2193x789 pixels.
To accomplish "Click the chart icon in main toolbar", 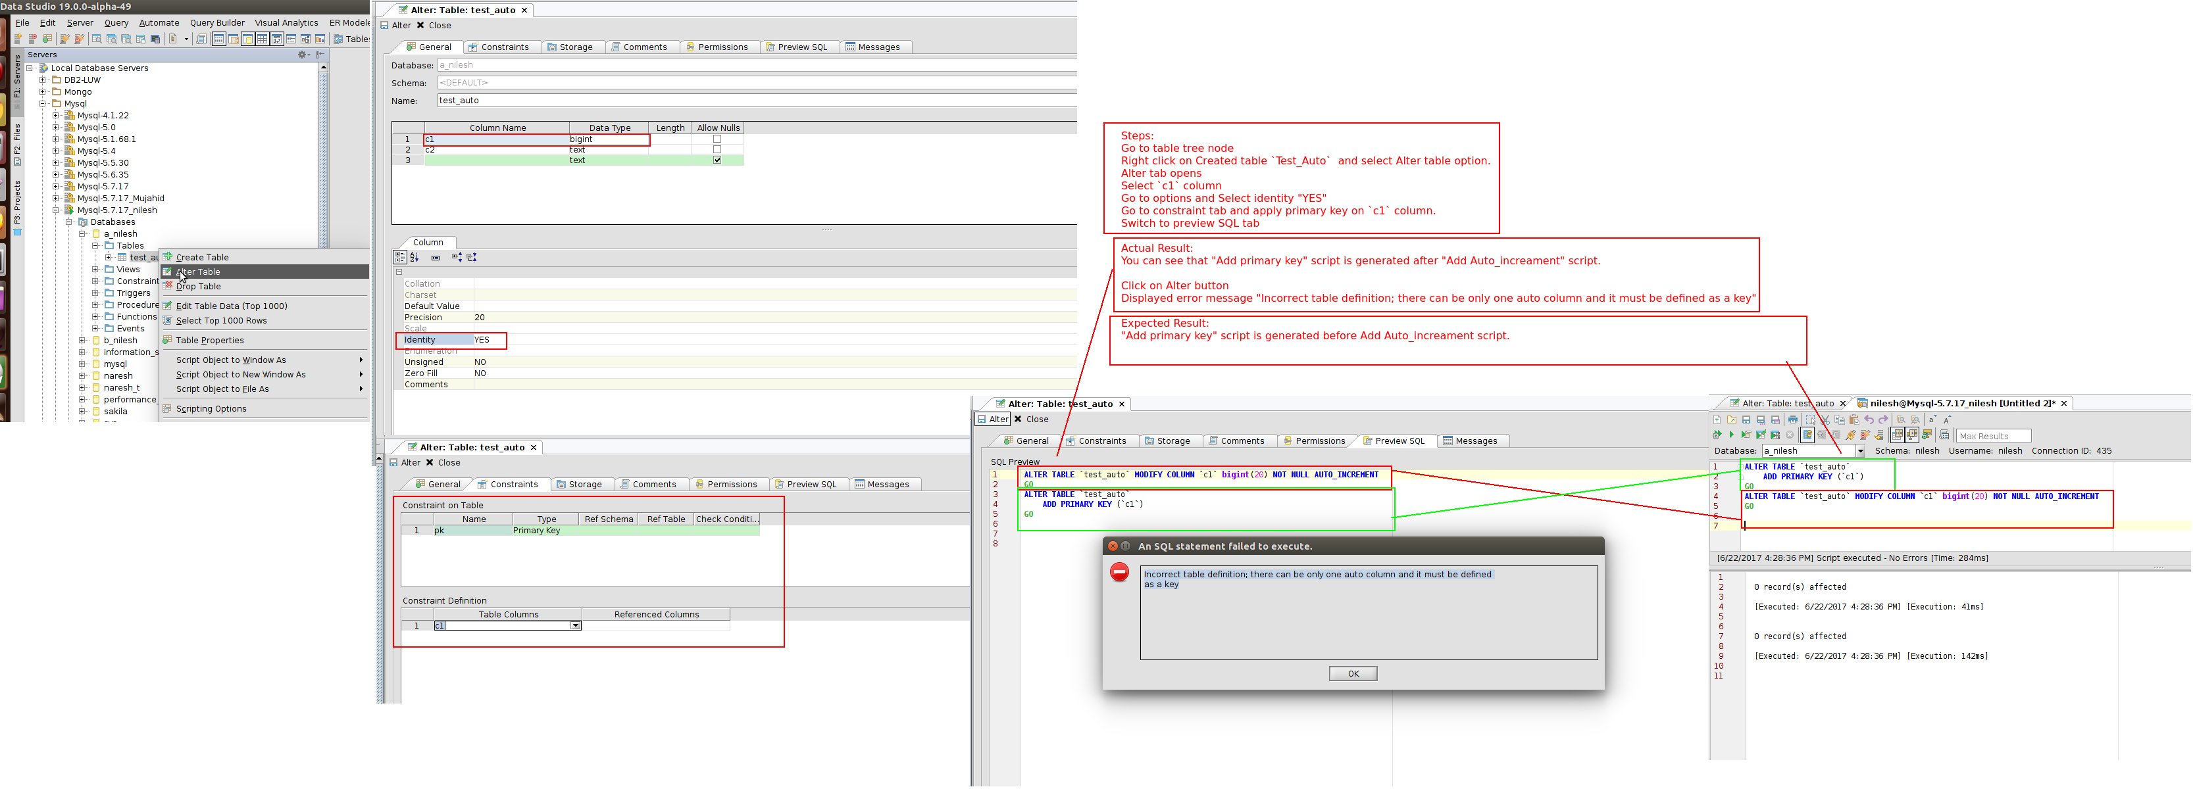I will (320, 39).
